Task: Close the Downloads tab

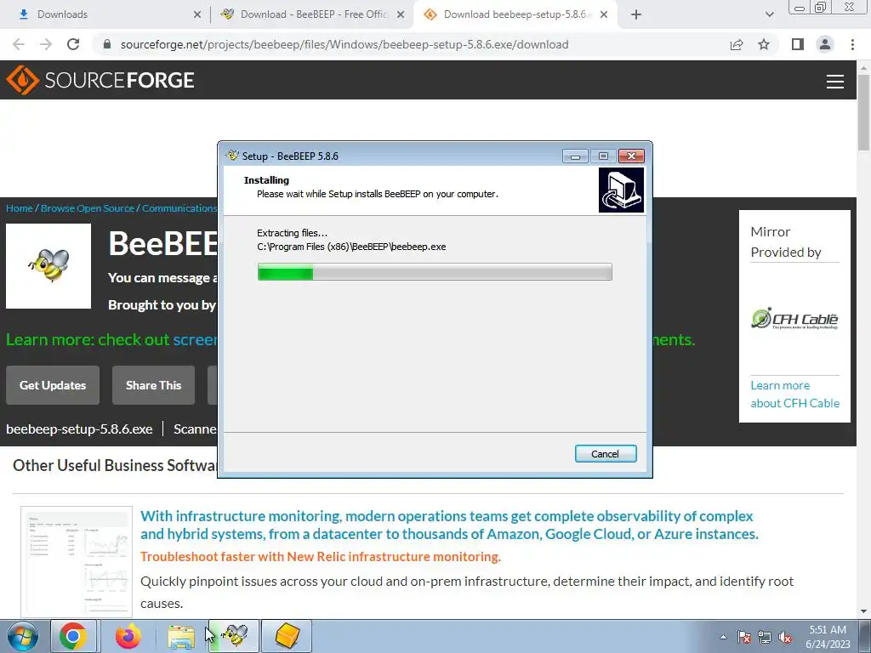Action: point(197,14)
